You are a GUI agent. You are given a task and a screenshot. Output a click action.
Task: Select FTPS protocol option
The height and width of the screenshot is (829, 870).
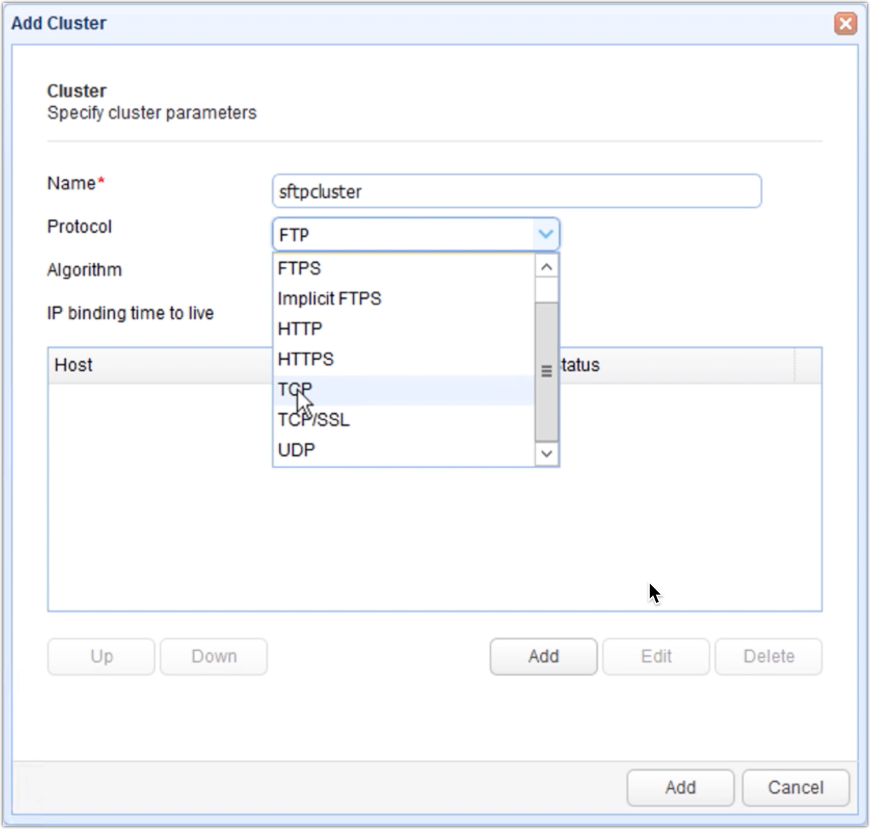click(299, 268)
